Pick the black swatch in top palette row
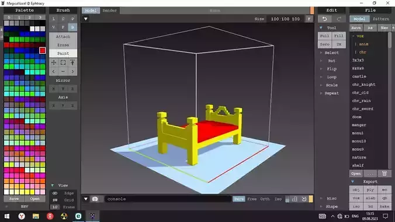 (42, 23)
